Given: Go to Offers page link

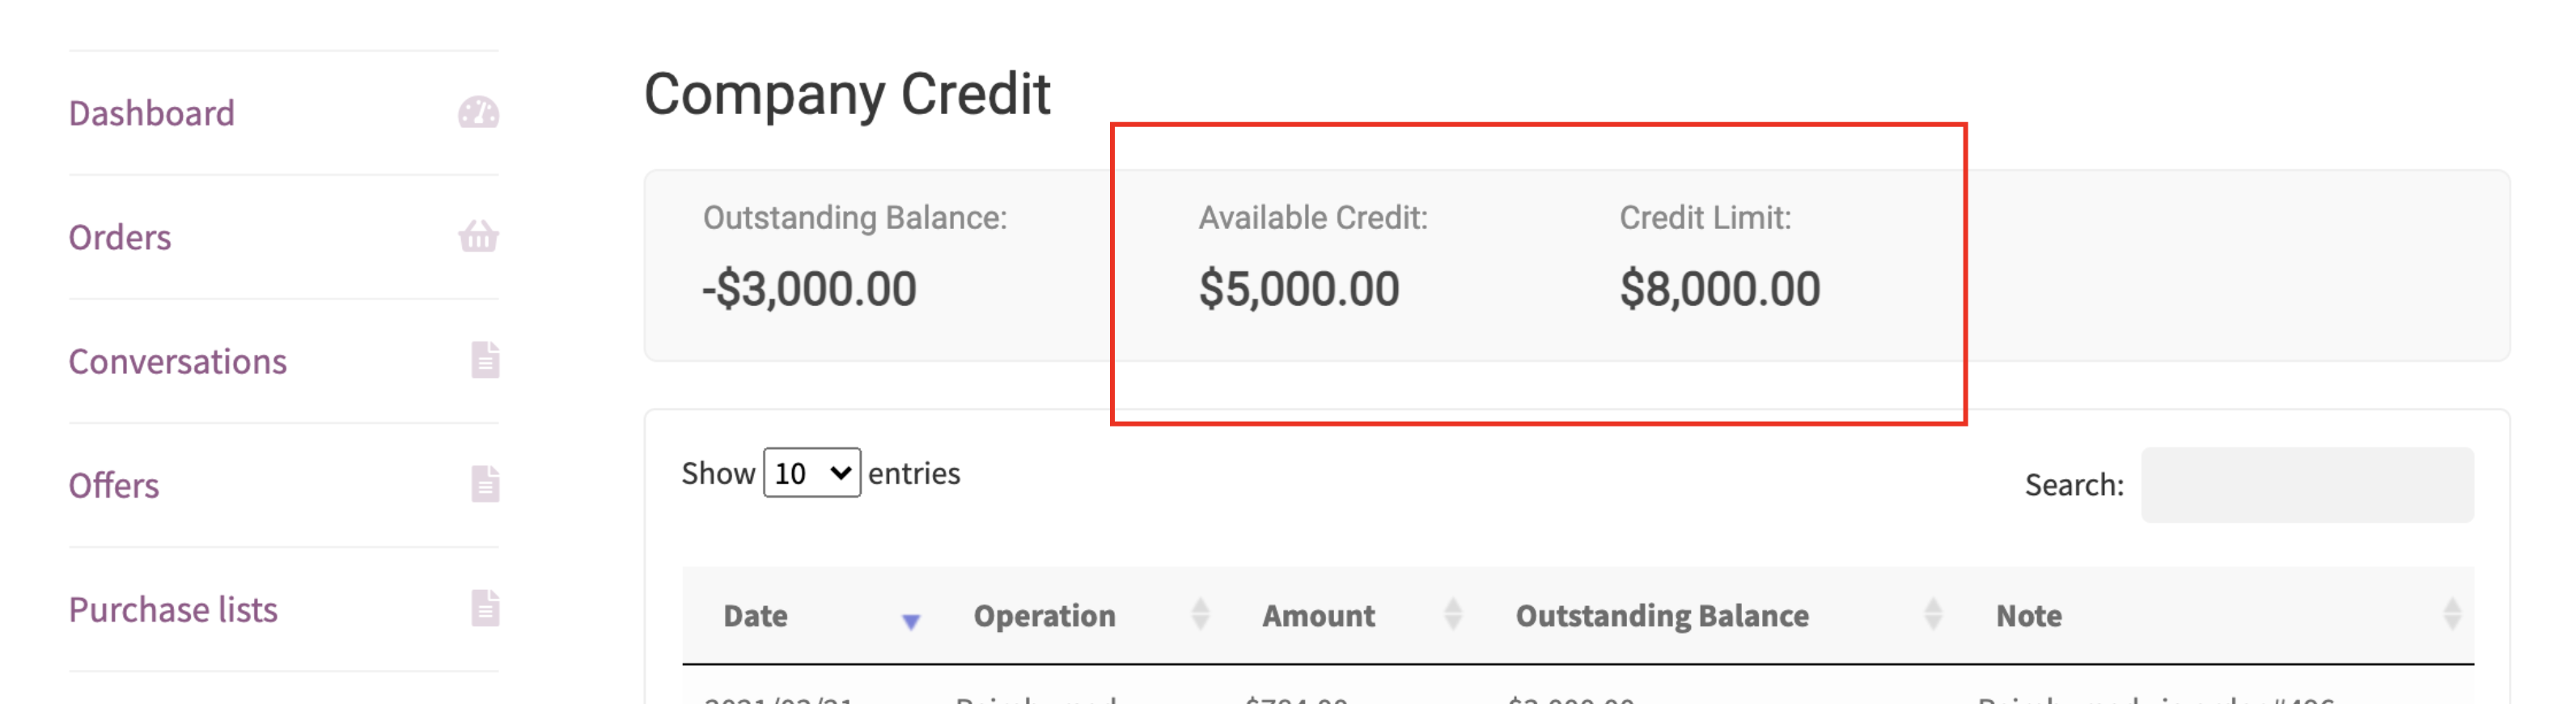Looking at the screenshot, I should pyautogui.click(x=113, y=485).
